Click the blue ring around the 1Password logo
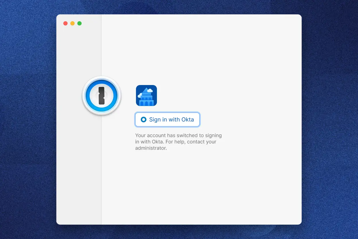358x239 pixels. [102, 83]
